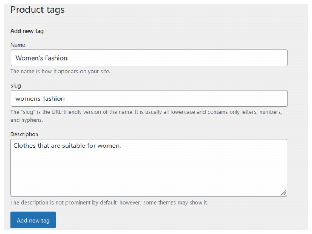
Task: Click the Slug field label
Action: tap(16, 85)
